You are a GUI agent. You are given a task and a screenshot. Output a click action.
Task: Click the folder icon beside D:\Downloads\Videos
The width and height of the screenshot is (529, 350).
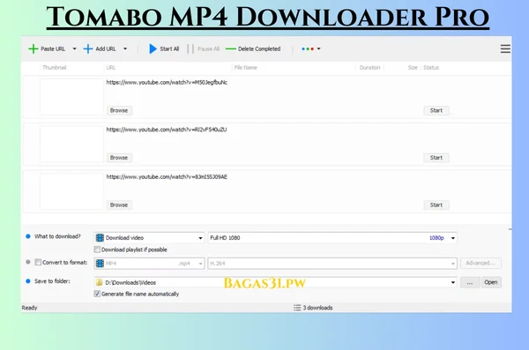pos(99,282)
